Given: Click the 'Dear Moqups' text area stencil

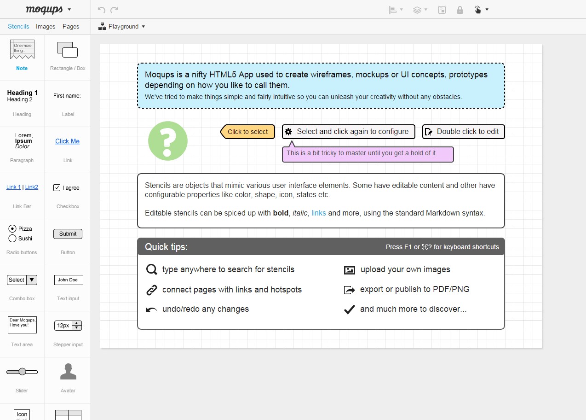Looking at the screenshot, I should point(22,325).
